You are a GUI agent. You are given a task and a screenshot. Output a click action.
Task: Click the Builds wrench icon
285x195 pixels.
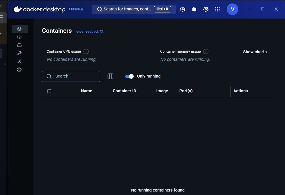(19, 53)
